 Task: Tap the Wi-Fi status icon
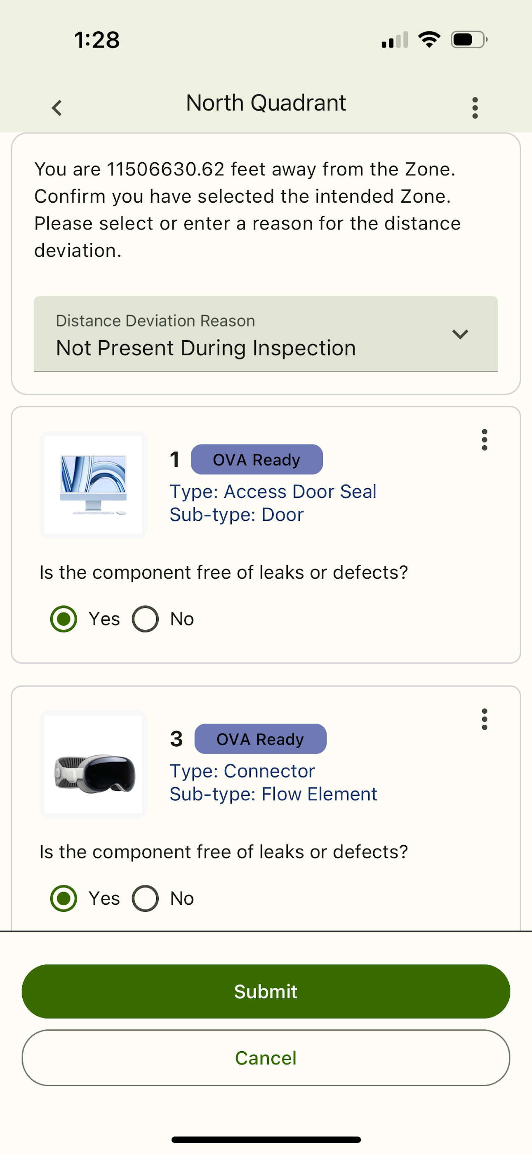point(429,40)
